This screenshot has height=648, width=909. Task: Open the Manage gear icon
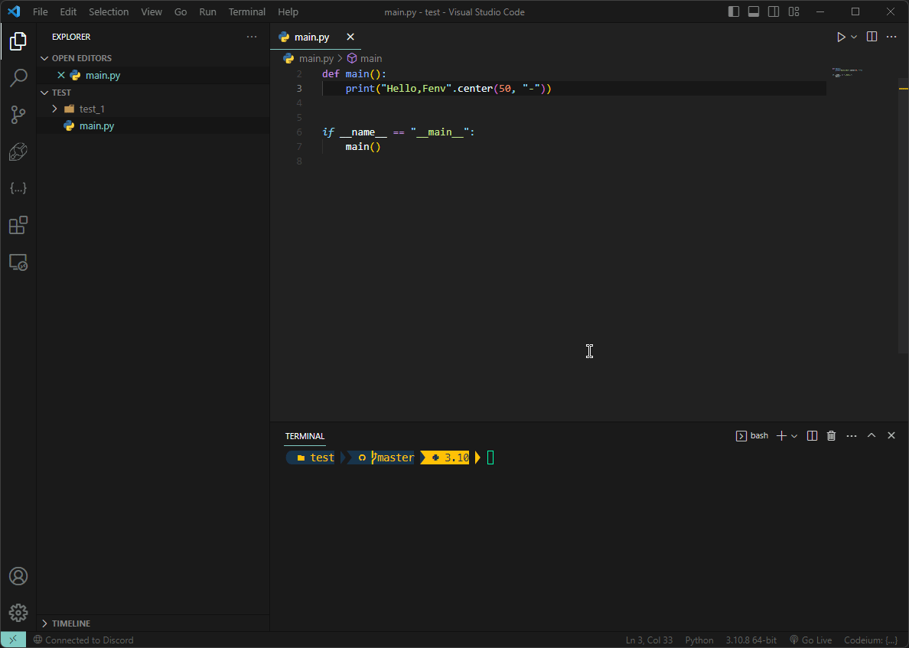[18, 613]
